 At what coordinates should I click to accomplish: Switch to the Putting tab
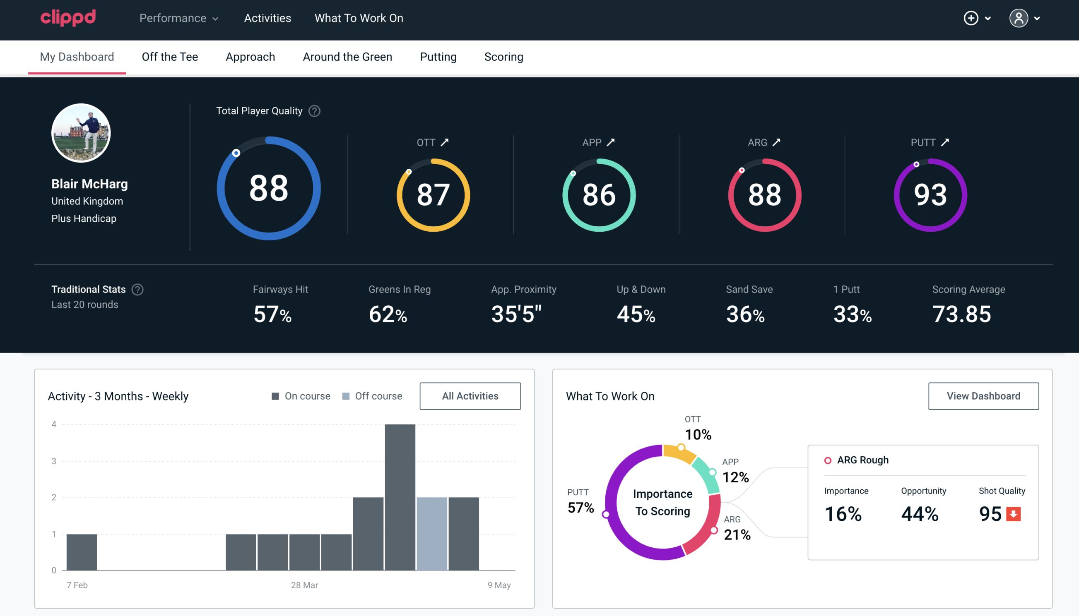click(437, 56)
